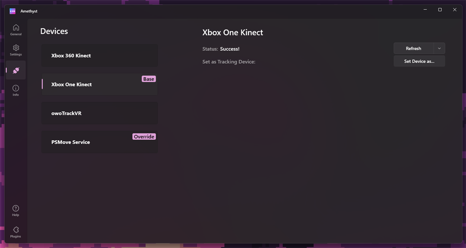The image size is (466, 248).
Task: Click the Base badge on Xbox One Kinect
Action: coord(149,79)
